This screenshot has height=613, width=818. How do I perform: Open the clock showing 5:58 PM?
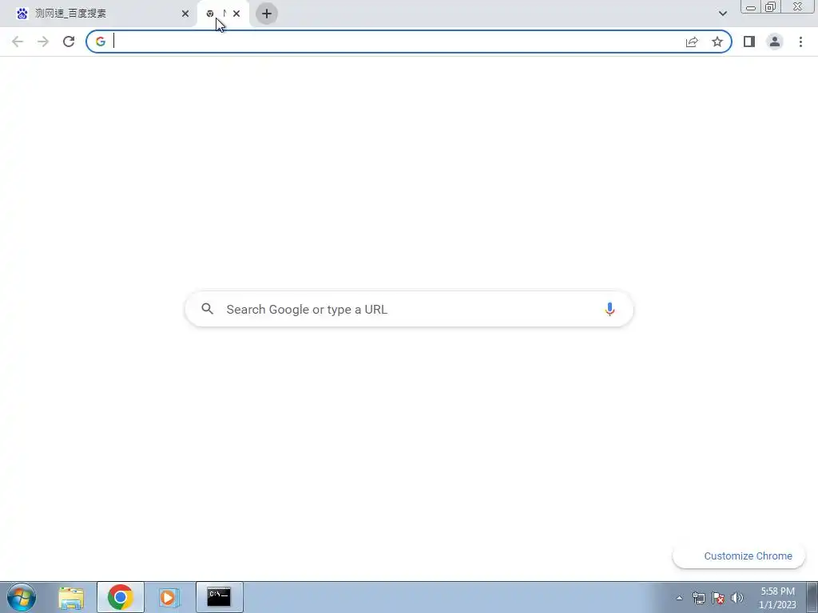[777, 598]
